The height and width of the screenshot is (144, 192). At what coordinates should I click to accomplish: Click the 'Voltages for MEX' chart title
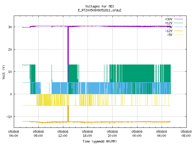coord(100,6)
